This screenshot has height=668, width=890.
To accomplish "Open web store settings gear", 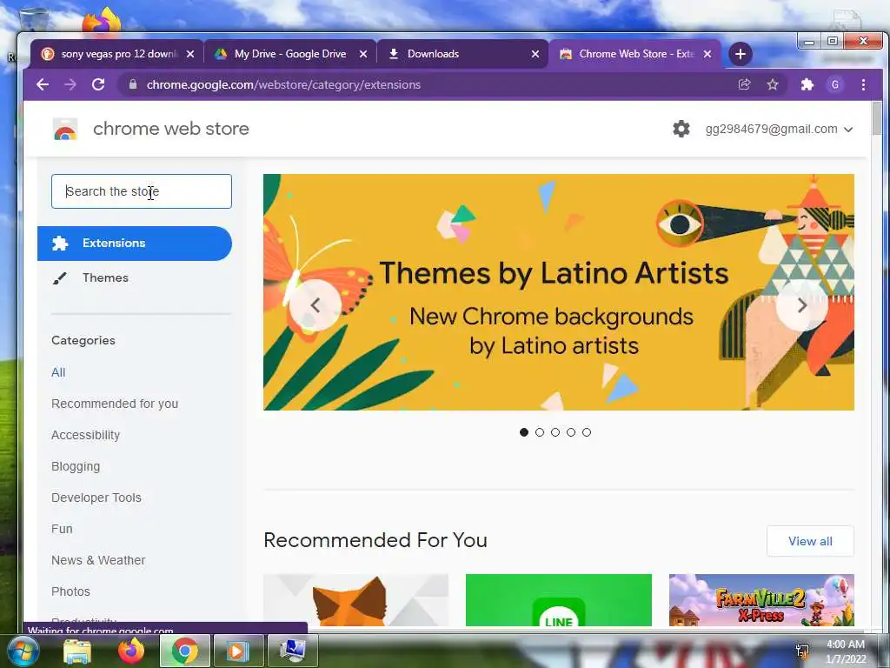I will click(681, 129).
